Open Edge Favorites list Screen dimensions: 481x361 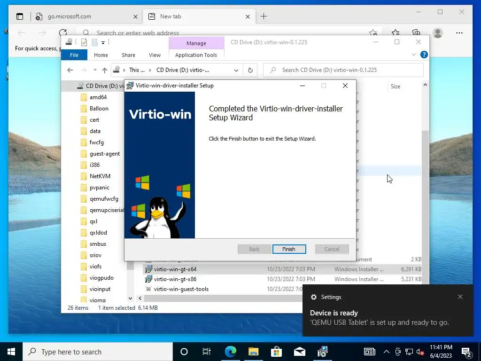point(396,32)
